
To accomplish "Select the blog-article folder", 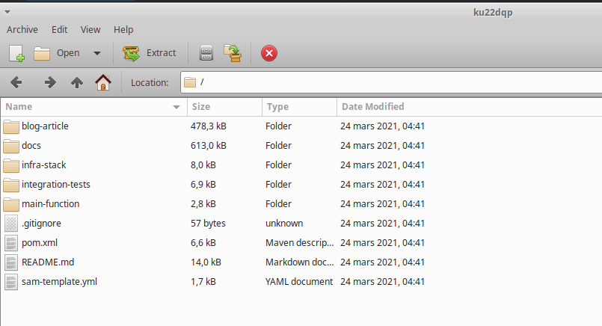I will coord(45,126).
